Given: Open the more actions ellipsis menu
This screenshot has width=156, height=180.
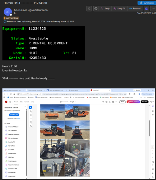Looking at the screenshot, I should 153,9.
